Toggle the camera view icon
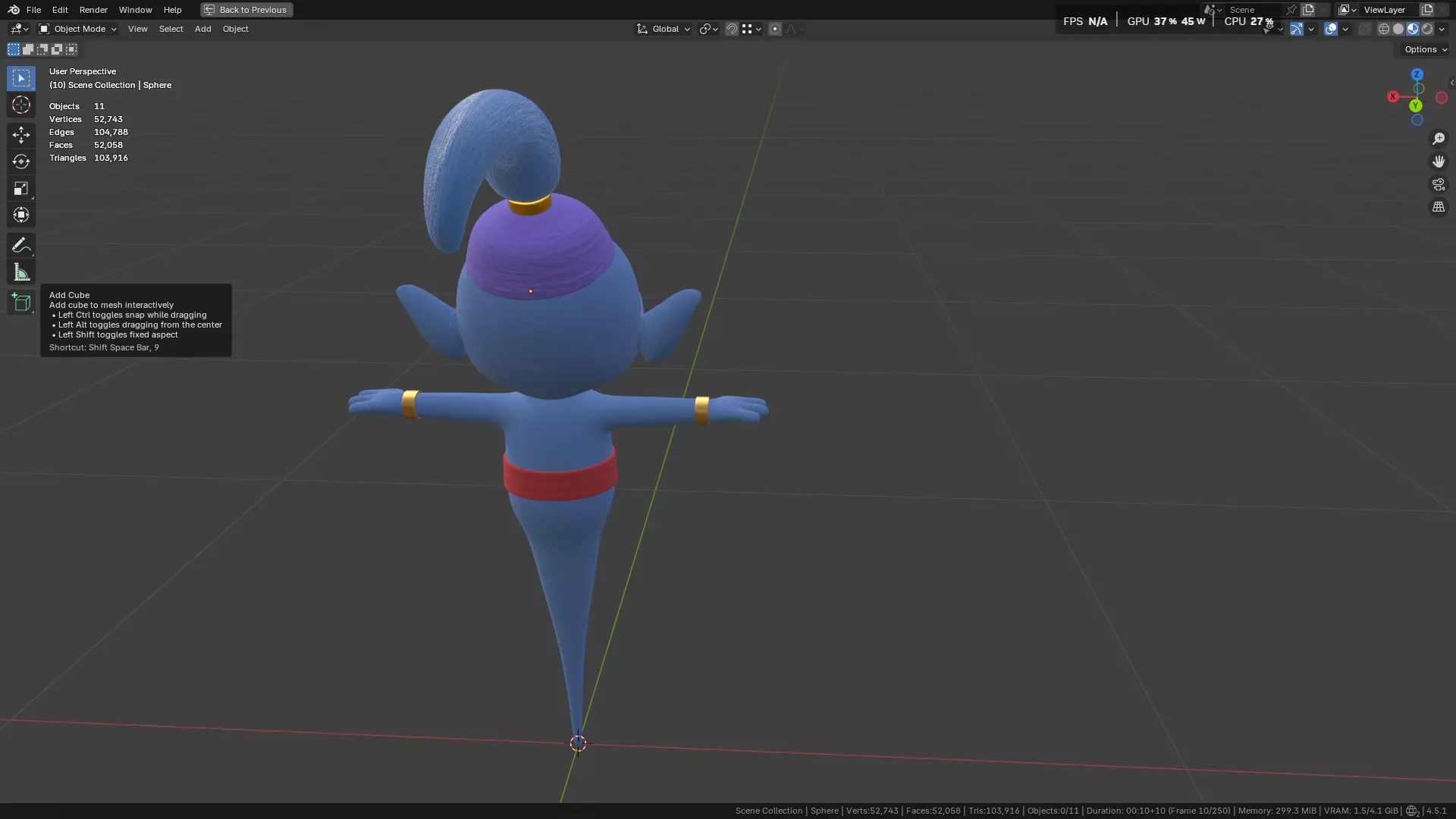Image resolution: width=1456 pixels, height=819 pixels. tap(1438, 184)
